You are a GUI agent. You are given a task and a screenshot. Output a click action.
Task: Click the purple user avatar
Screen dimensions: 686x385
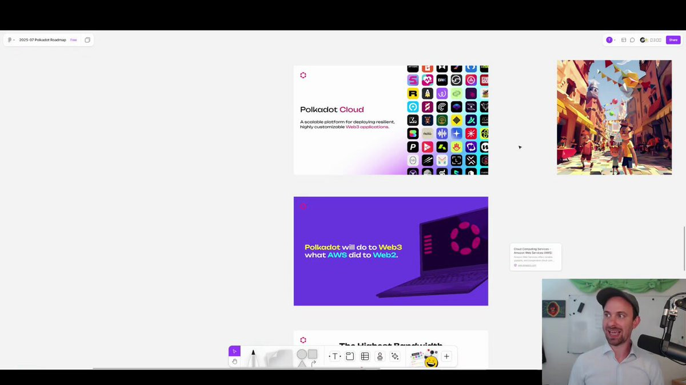(x=609, y=40)
